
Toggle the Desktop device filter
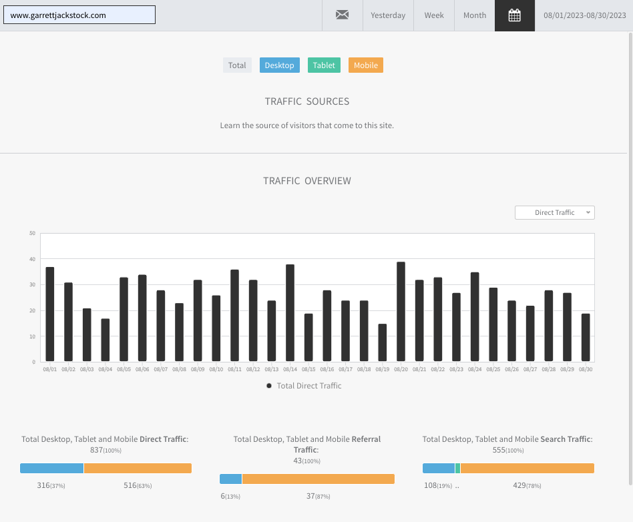pyautogui.click(x=279, y=65)
